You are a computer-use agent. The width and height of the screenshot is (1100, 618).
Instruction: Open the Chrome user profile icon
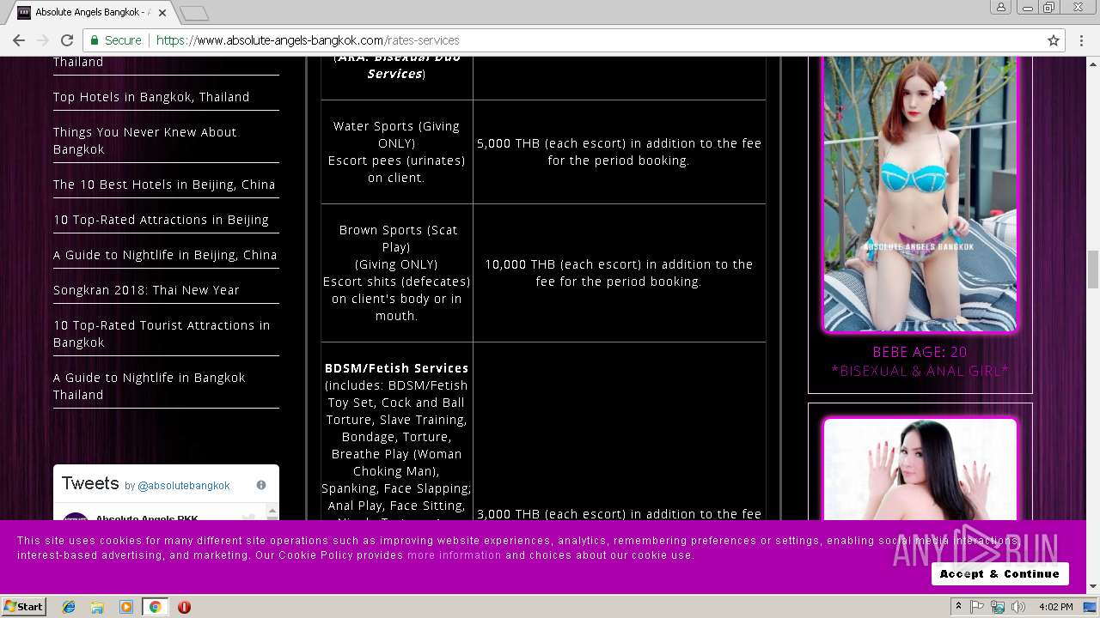tap(1001, 8)
